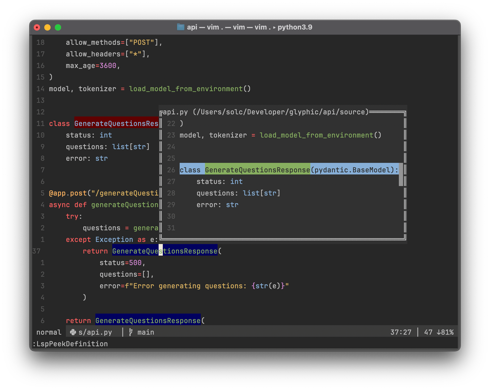The height and width of the screenshot is (390, 490).
Task: Click 'questions: list[str]' in the main editor
Action: (108, 147)
